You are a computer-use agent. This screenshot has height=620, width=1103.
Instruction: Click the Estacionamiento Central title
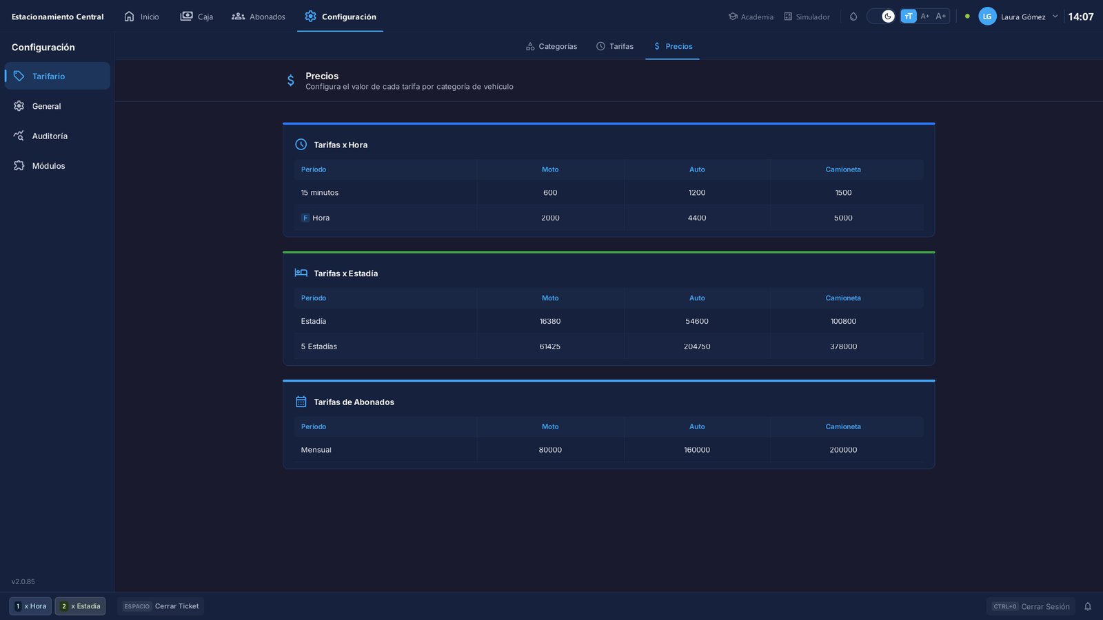[57, 17]
